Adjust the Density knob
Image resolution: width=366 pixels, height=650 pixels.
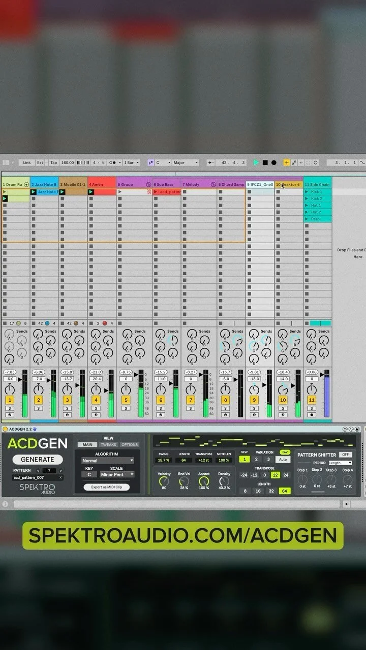(x=224, y=480)
